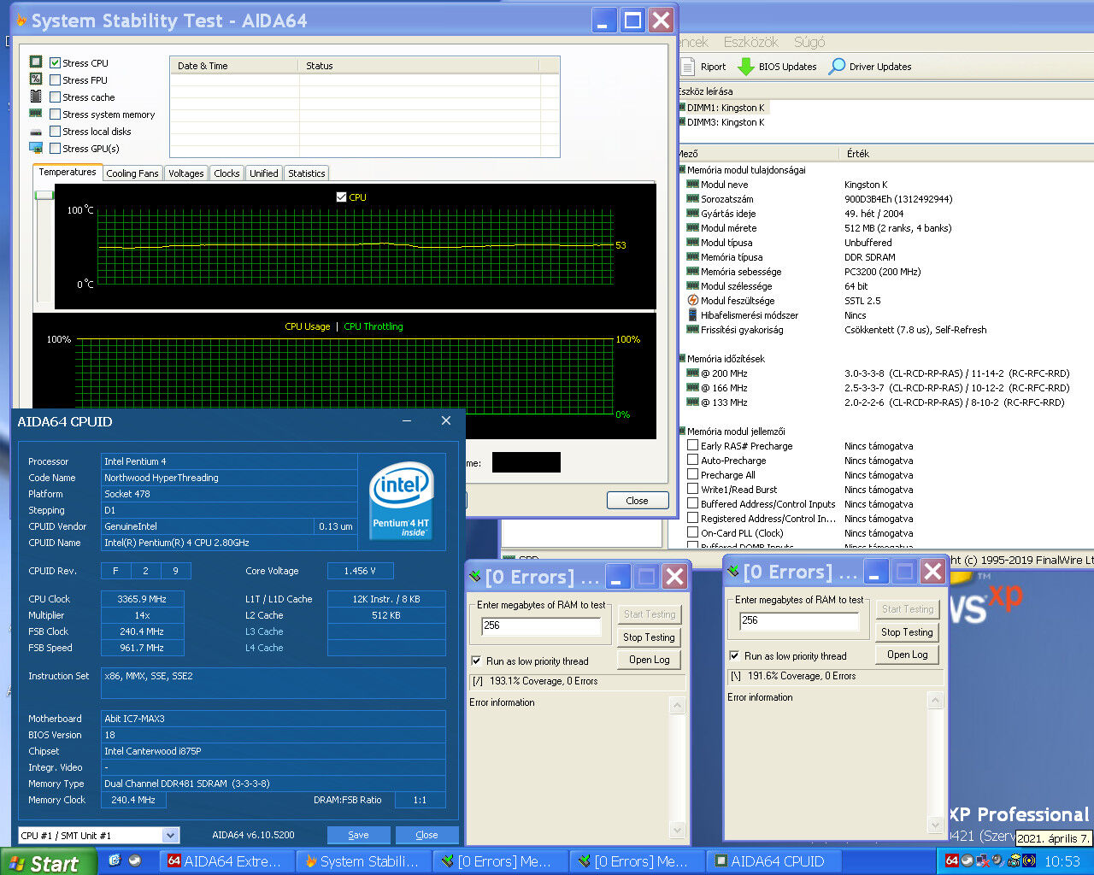Select DIMM3: Kingston K in device list
The width and height of the screenshot is (1094, 875).
click(x=726, y=122)
